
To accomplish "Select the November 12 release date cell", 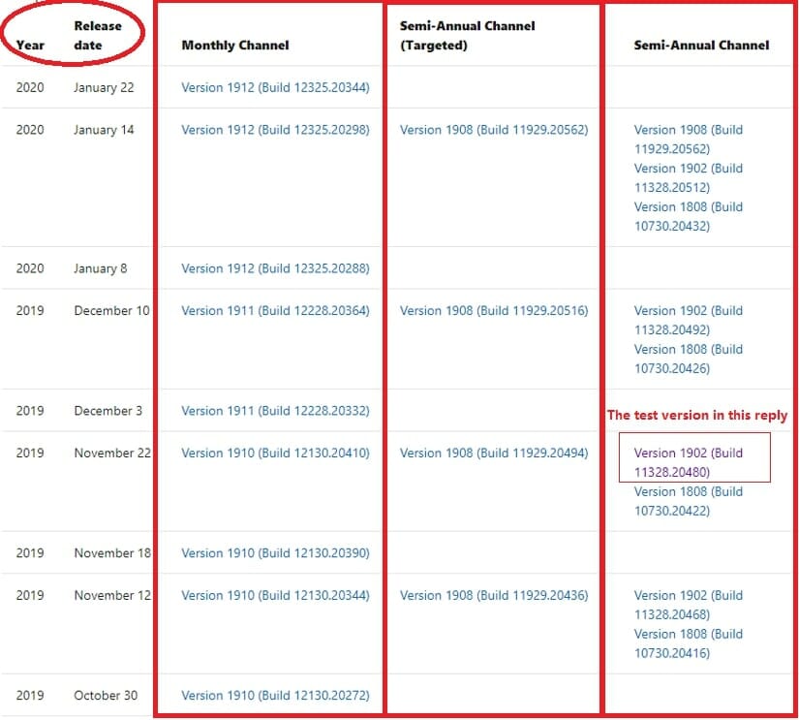I will point(112,596).
